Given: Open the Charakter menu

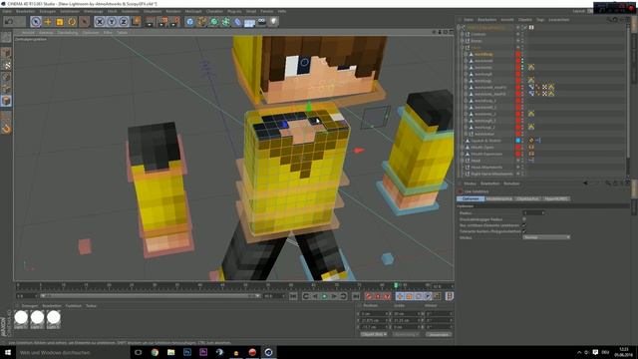Looking at the screenshot, I should pyautogui.click(x=214, y=11).
